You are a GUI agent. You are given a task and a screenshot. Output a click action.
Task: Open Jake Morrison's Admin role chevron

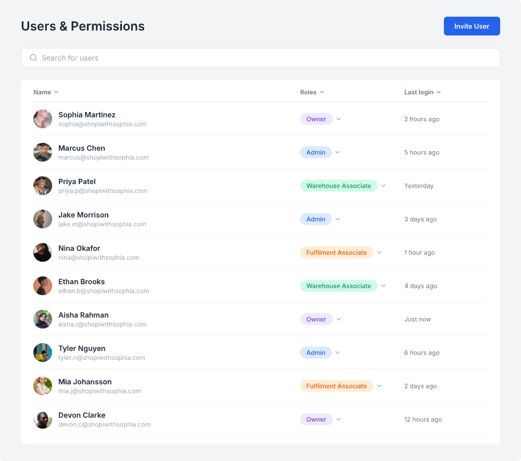(x=338, y=219)
